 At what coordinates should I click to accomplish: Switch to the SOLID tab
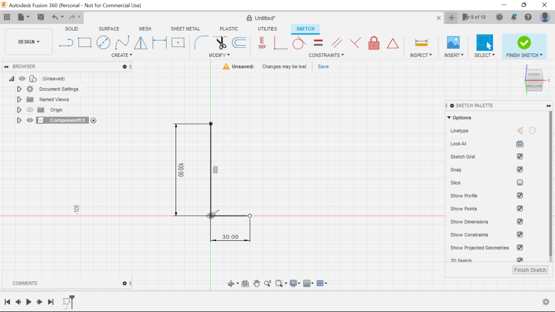click(71, 29)
